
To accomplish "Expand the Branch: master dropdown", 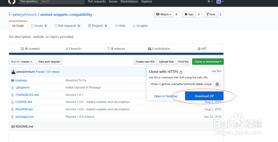I will click(x=22, y=62).
